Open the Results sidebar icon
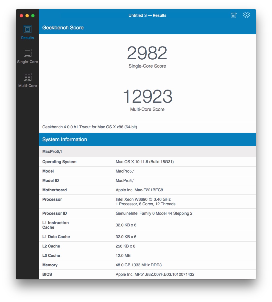This screenshot has width=272, height=302. [27, 29]
